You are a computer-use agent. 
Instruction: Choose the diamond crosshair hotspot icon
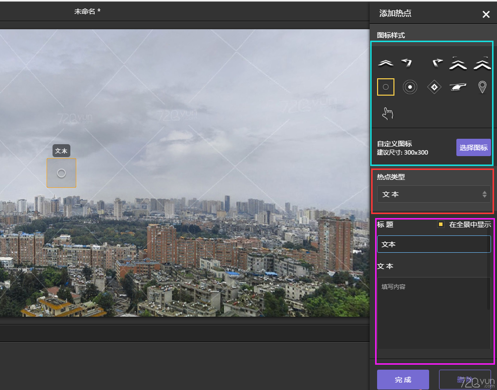(434, 87)
